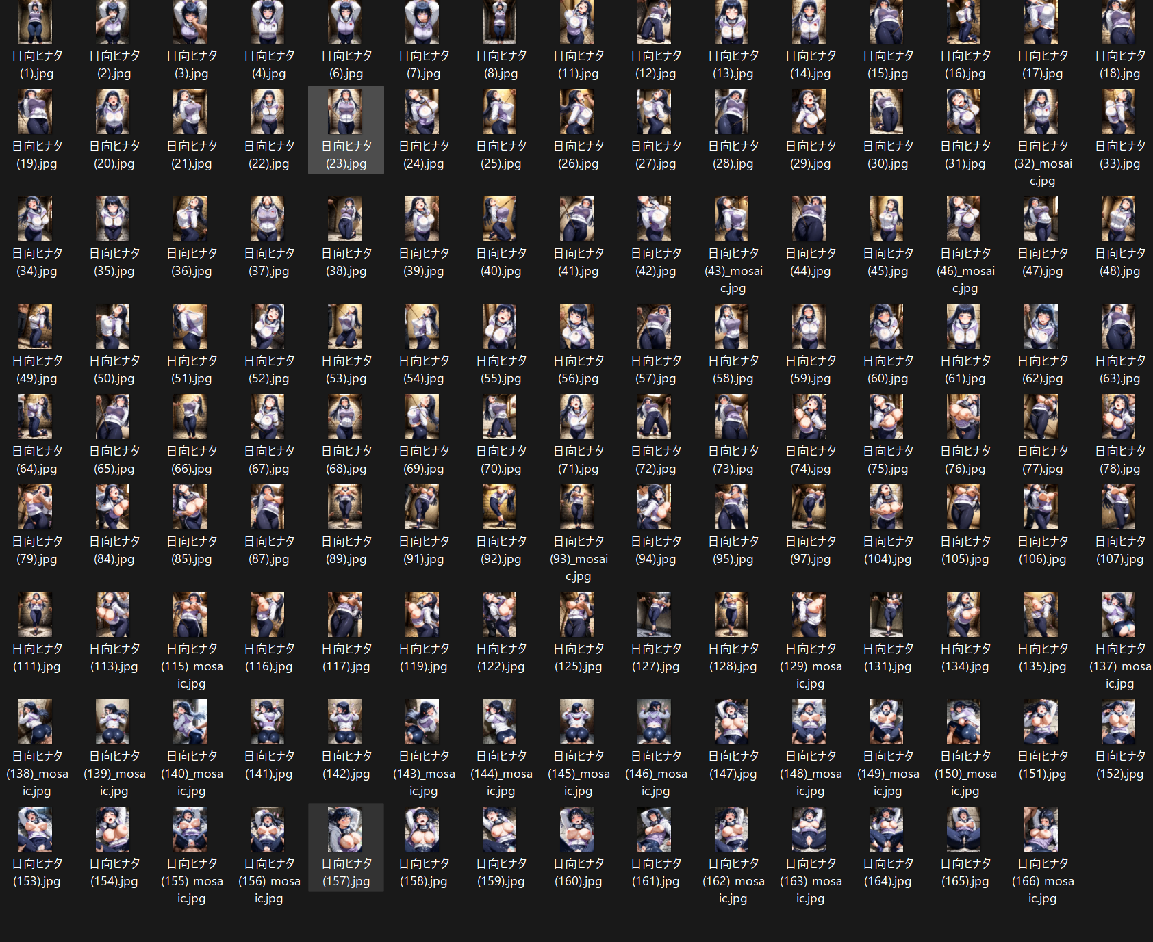Select file 日向ヒナタ (46)_mosaic.jpg
The height and width of the screenshot is (942, 1153).
pyautogui.click(x=965, y=246)
